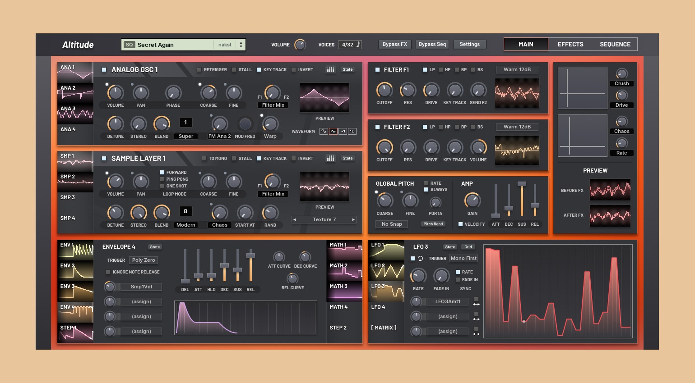Switch to the EFFECTS tab
Viewport: 695px width, 383px height.
[570, 44]
